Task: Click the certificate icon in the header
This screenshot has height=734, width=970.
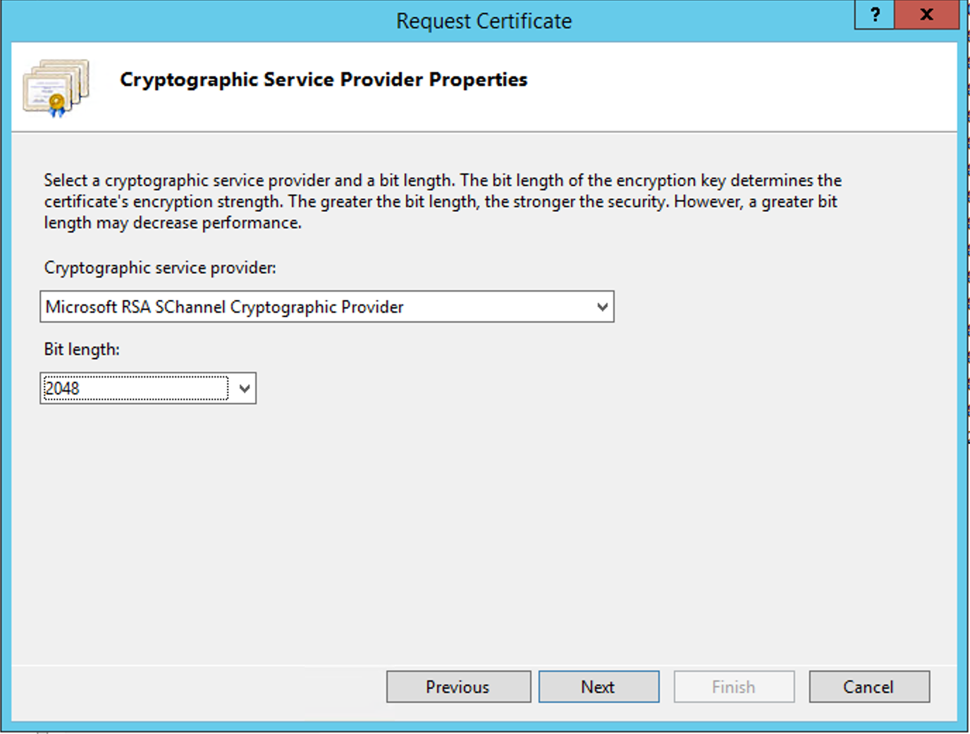Action: [56, 87]
